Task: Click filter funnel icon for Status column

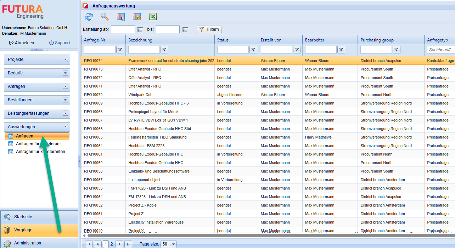Action: click(253, 50)
